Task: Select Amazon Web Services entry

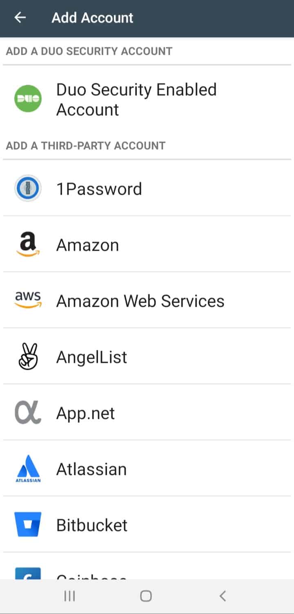Action: pyautogui.click(x=140, y=301)
